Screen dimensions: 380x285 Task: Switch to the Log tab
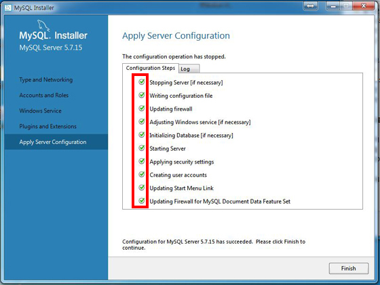[189, 69]
